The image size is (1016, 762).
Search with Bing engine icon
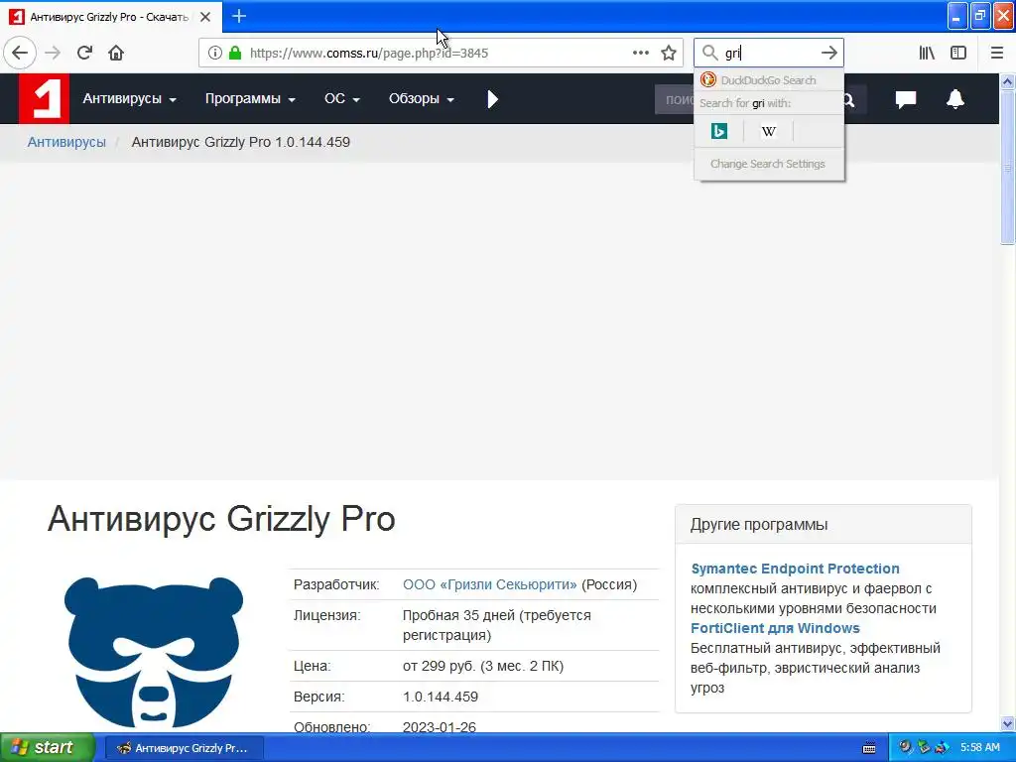(x=718, y=132)
